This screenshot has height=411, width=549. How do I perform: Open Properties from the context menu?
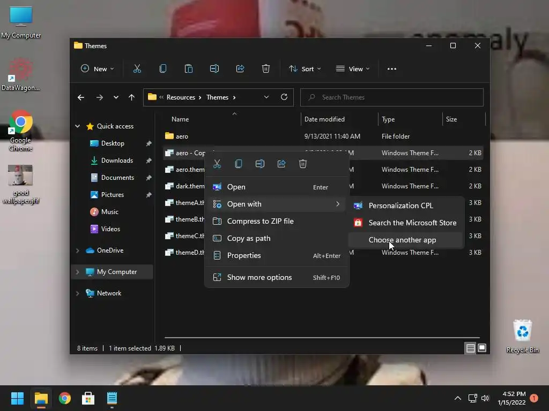(277, 255)
